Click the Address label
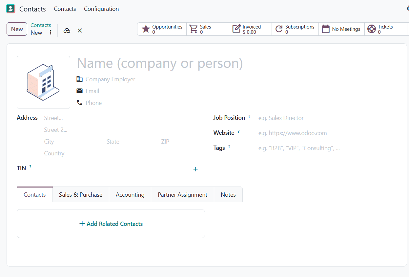This screenshot has height=277, width=409. pyautogui.click(x=27, y=118)
